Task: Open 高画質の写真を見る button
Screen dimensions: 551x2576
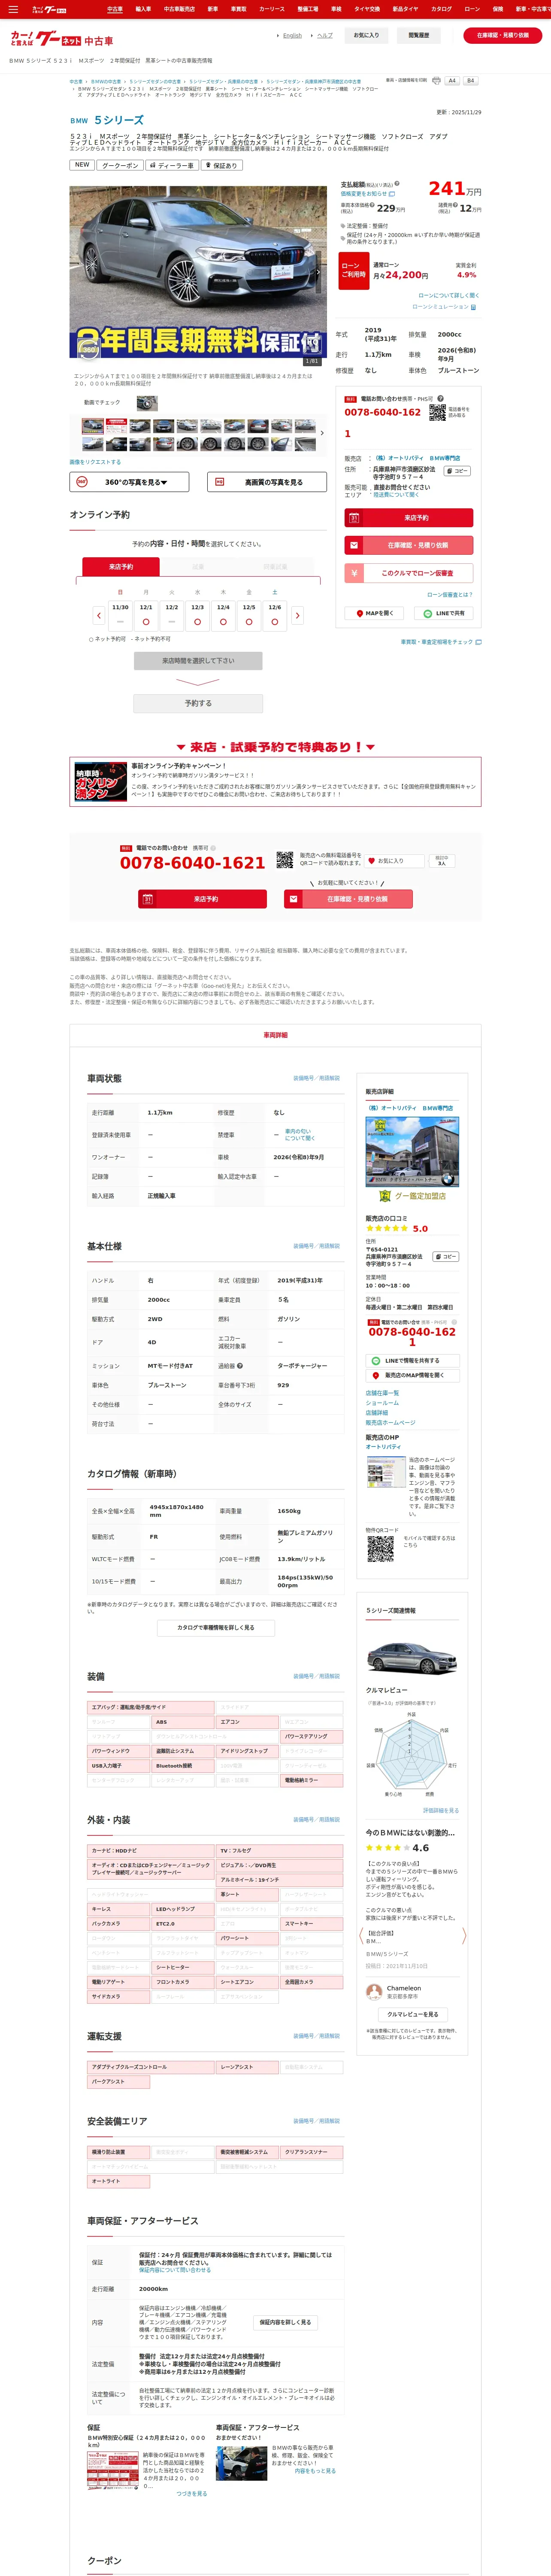Action: pyautogui.click(x=267, y=482)
